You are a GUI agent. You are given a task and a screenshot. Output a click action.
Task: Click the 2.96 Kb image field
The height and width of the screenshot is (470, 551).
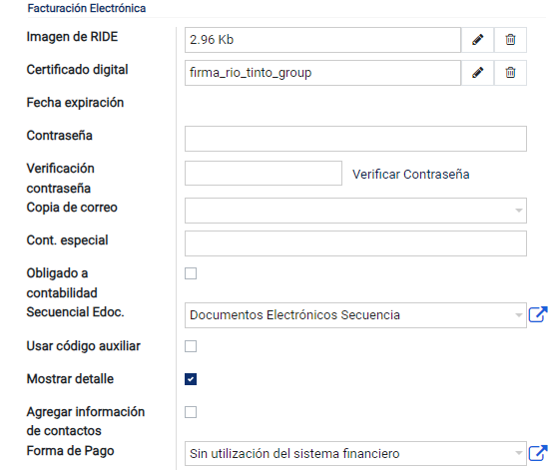[322, 40]
